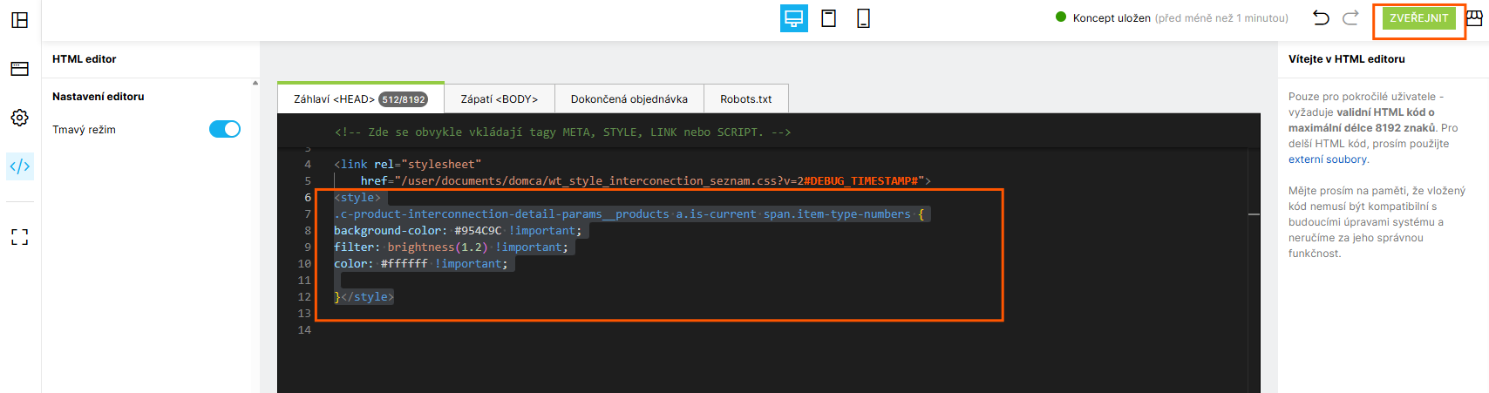Click the .c-product-interconnection selector line
This screenshot has height=393, width=1489.
(x=629, y=214)
